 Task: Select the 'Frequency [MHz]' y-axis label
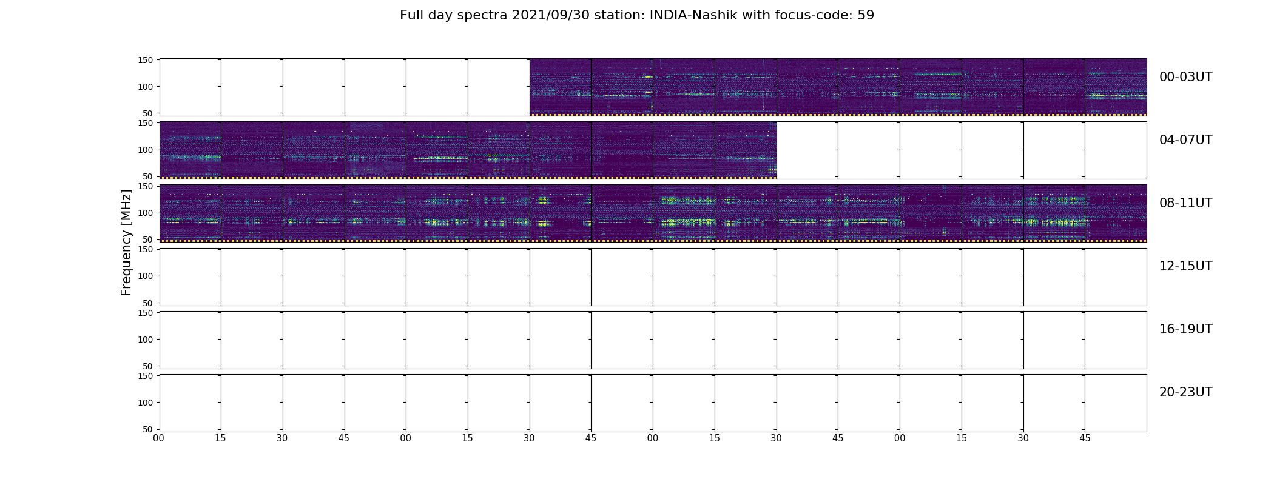coord(126,242)
